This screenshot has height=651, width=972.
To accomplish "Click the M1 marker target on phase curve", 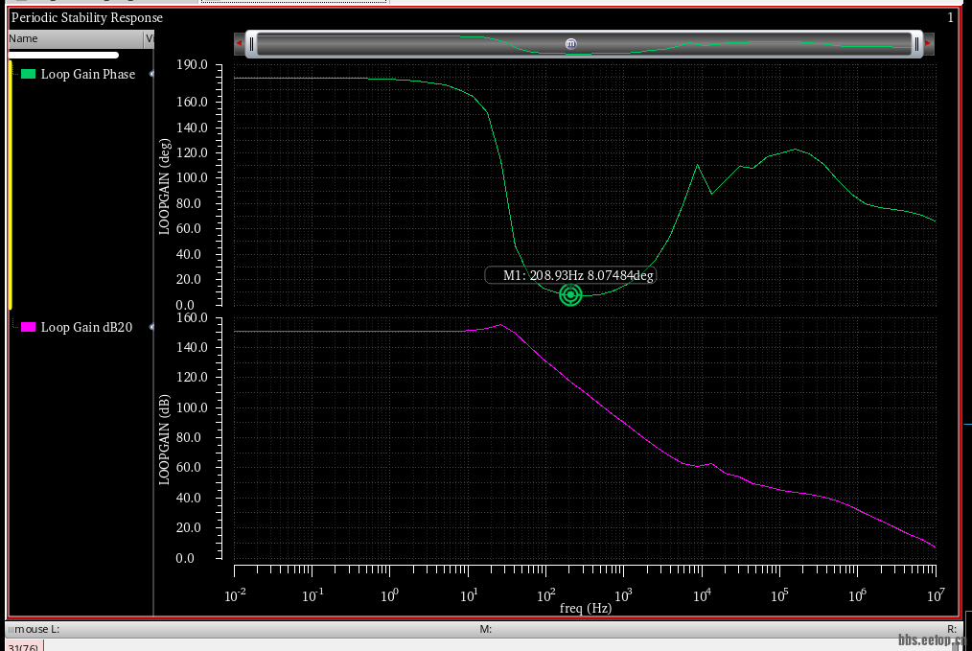I will (x=570, y=295).
